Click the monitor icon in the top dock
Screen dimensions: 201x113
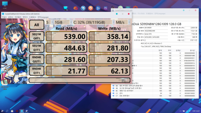tap(66, 8)
